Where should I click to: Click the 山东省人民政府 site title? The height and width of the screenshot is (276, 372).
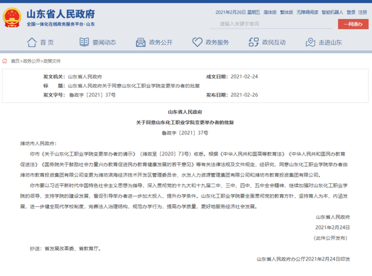tap(61, 14)
